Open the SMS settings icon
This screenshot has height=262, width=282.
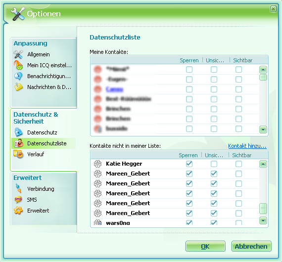(18, 200)
